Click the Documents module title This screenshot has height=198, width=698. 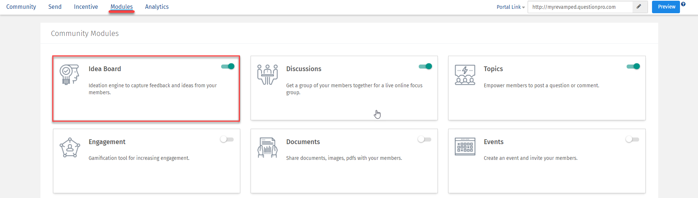[303, 142]
